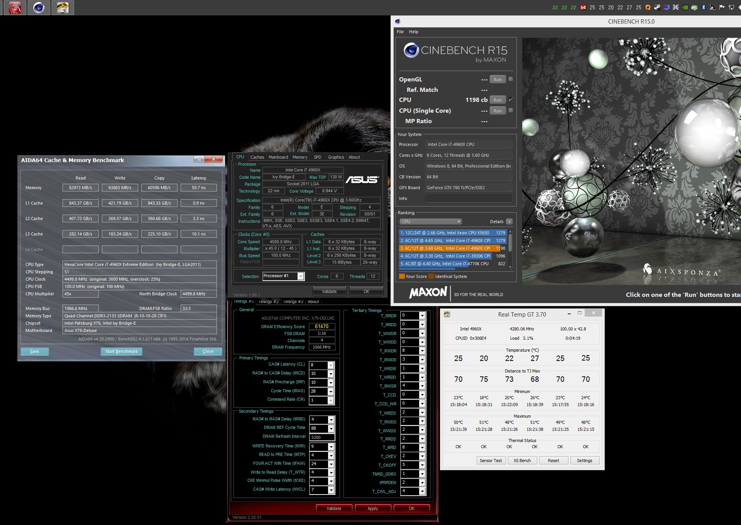Select ranking entry i7-4770K CPU 822
Image resolution: width=741 pixels, height=525 pixels.
click(x=453, y=264)
